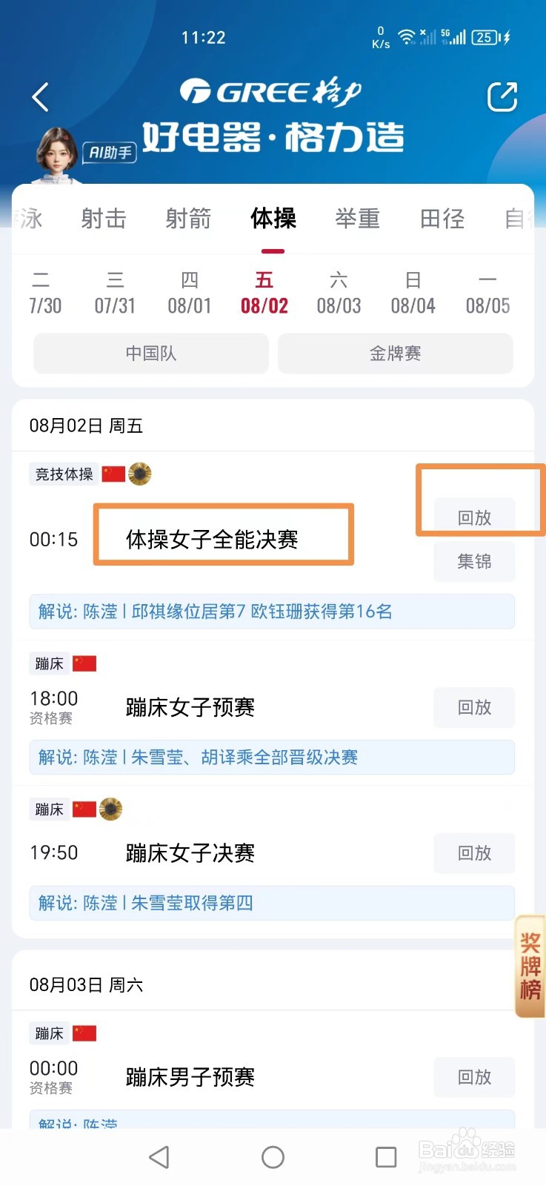Tap the share icon at top right
Viewport: 546px width, 1186px height.
pos(502,97)
